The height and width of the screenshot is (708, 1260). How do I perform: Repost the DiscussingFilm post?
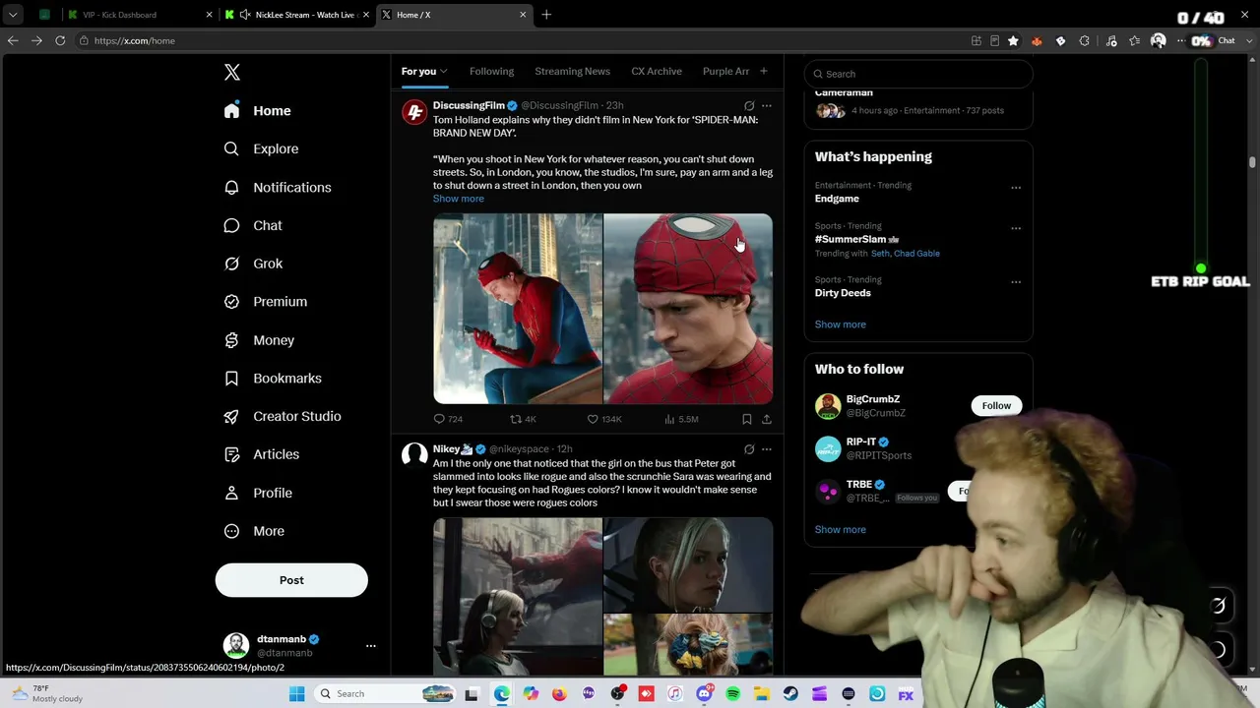click(523, 419)
